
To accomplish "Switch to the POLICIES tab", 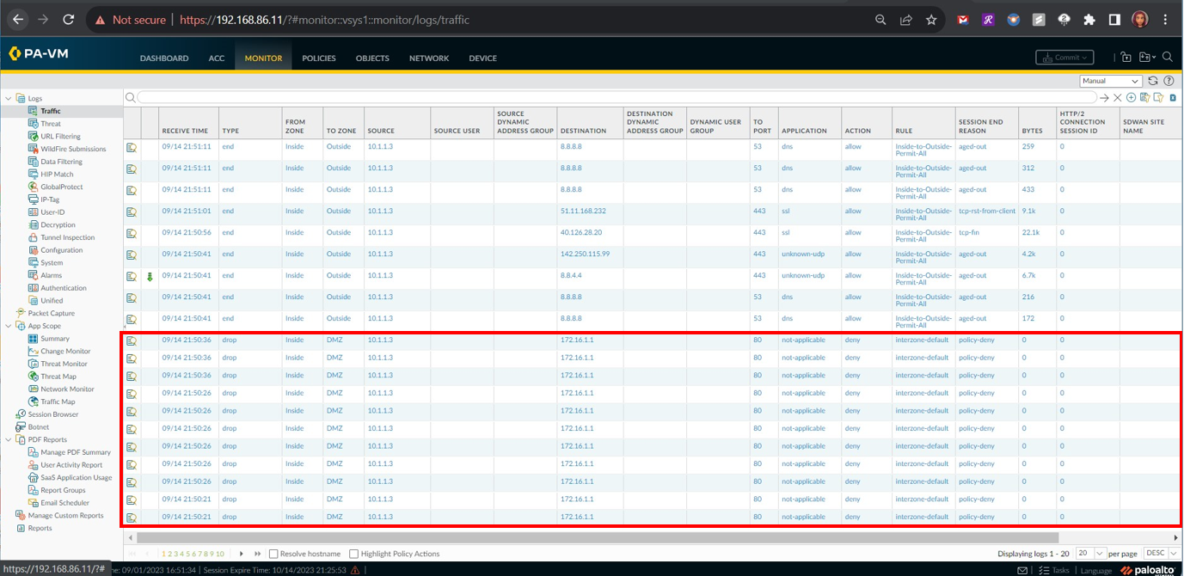I will [x=319, y=58].
